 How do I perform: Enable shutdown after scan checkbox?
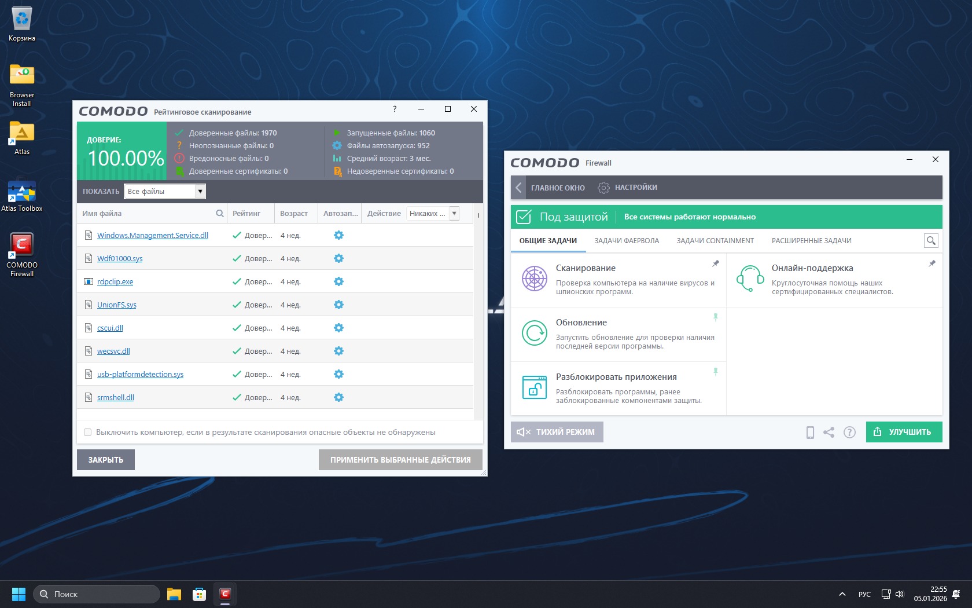point(88,432)
